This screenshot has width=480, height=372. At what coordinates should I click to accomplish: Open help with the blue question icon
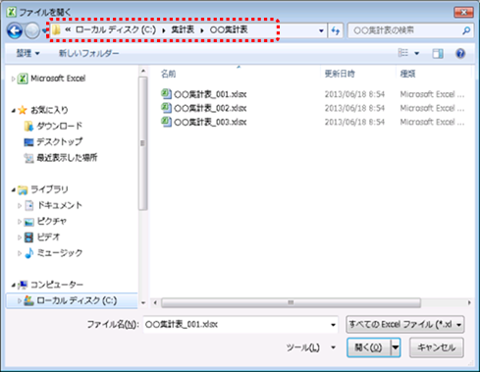[x=460, y=53]
